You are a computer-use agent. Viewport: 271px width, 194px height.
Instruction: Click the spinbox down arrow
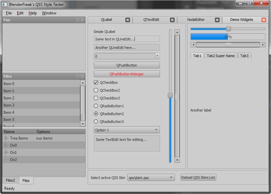[157, 57]
